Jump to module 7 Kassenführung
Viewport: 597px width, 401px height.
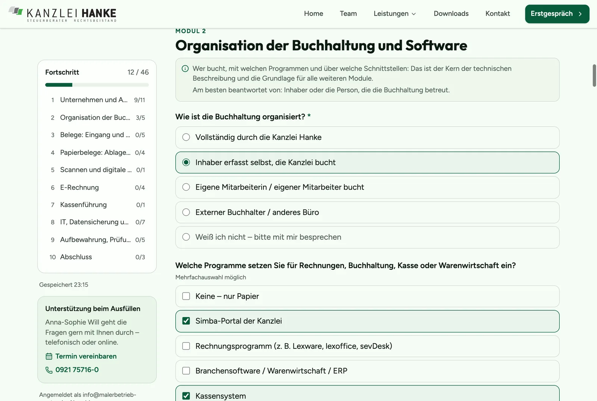[97, 205]
